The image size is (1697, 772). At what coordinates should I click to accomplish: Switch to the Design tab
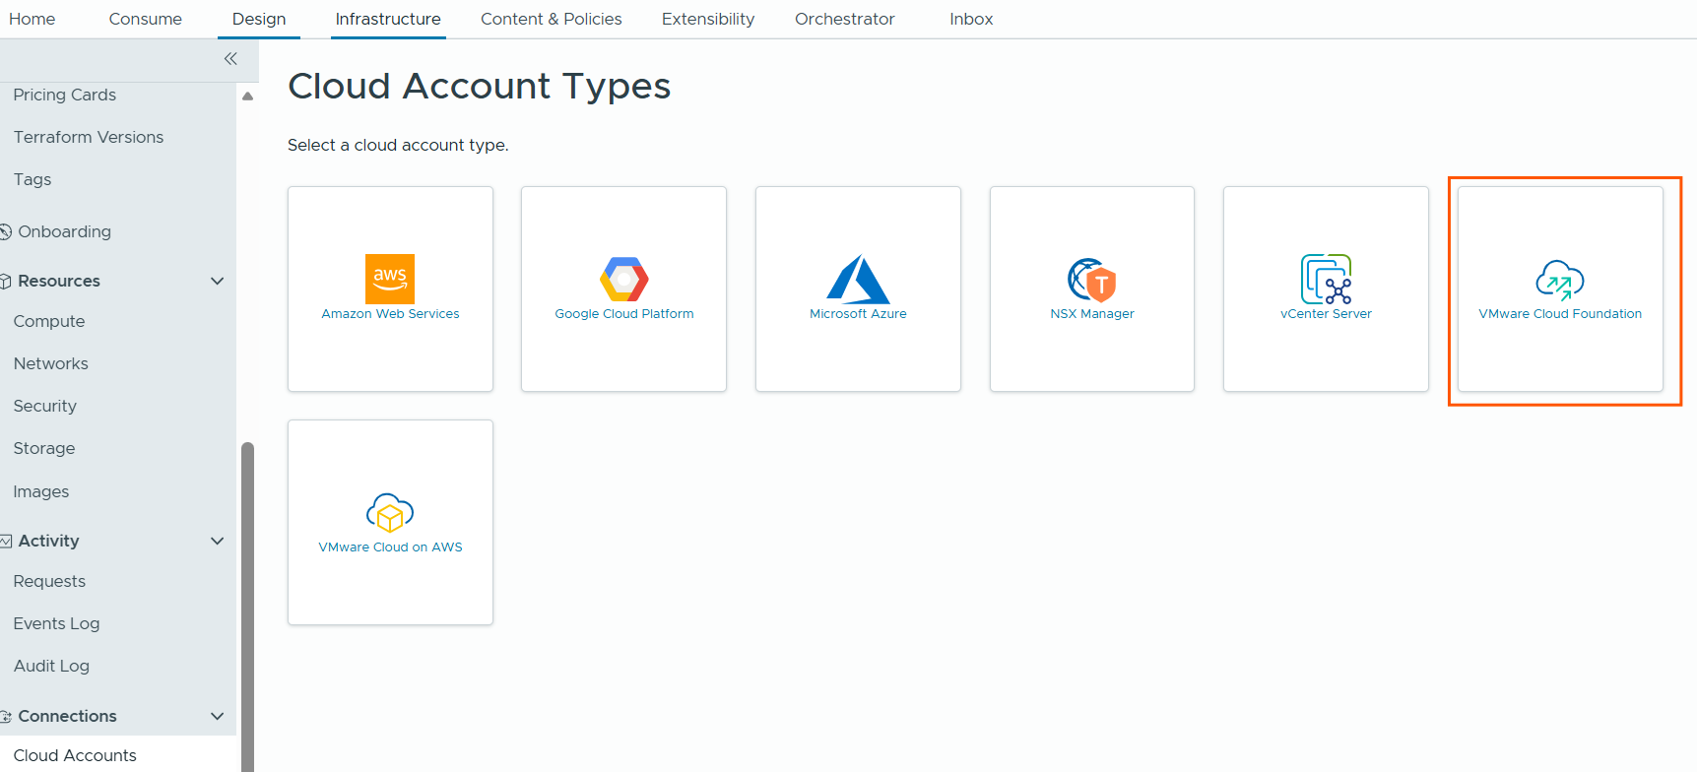pos(259,19)
